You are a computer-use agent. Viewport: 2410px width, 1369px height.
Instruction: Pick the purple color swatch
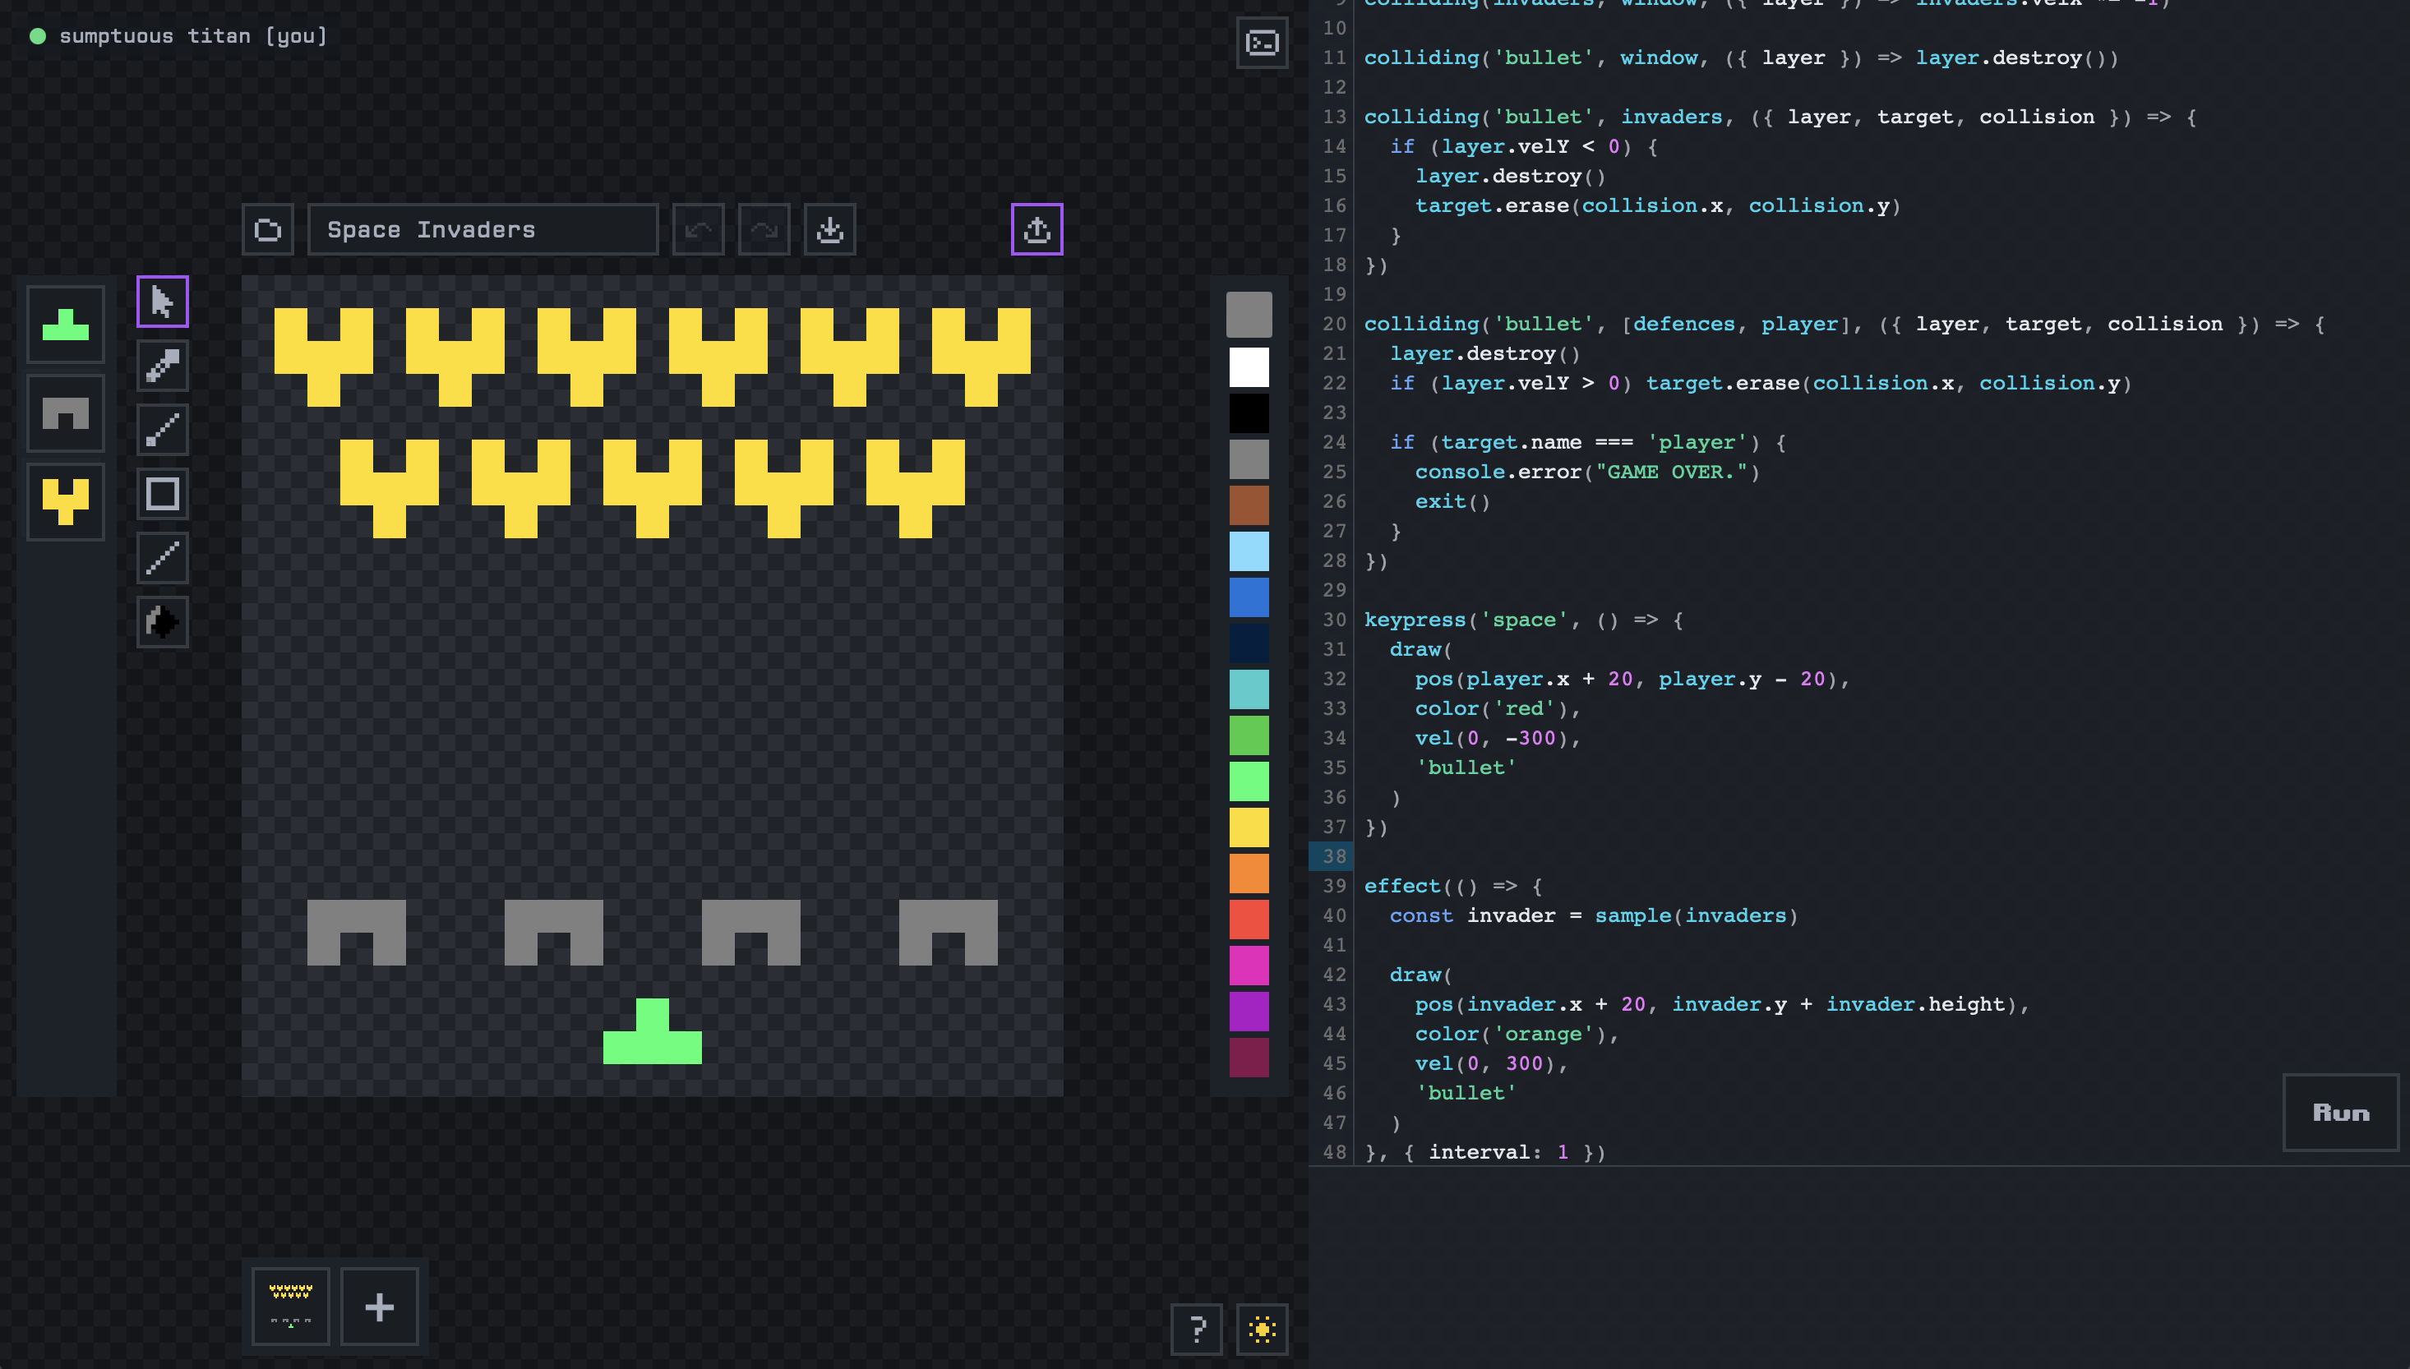pos(1249,1012)
